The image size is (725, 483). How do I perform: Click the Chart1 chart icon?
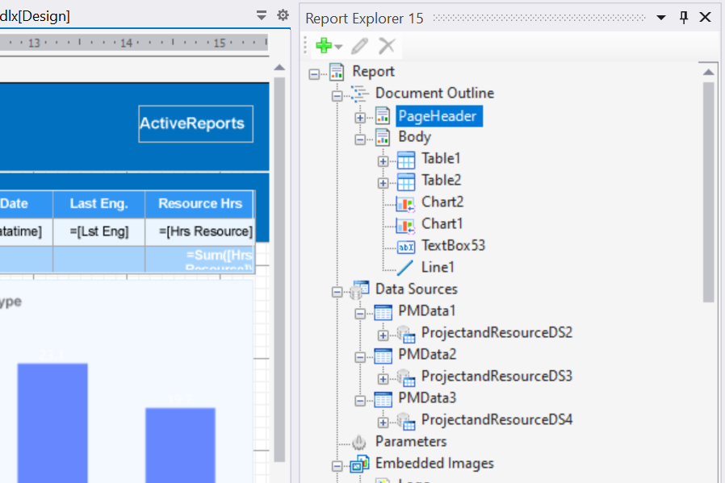click(x=406, y=225)
